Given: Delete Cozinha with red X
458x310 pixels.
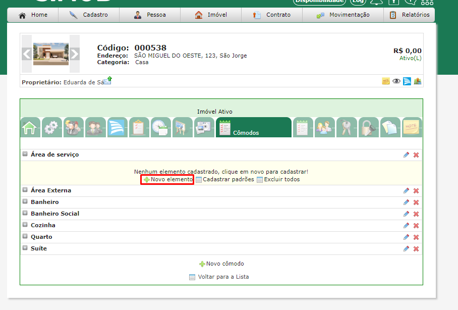Looking at the screenshot, I should point(416,226).
